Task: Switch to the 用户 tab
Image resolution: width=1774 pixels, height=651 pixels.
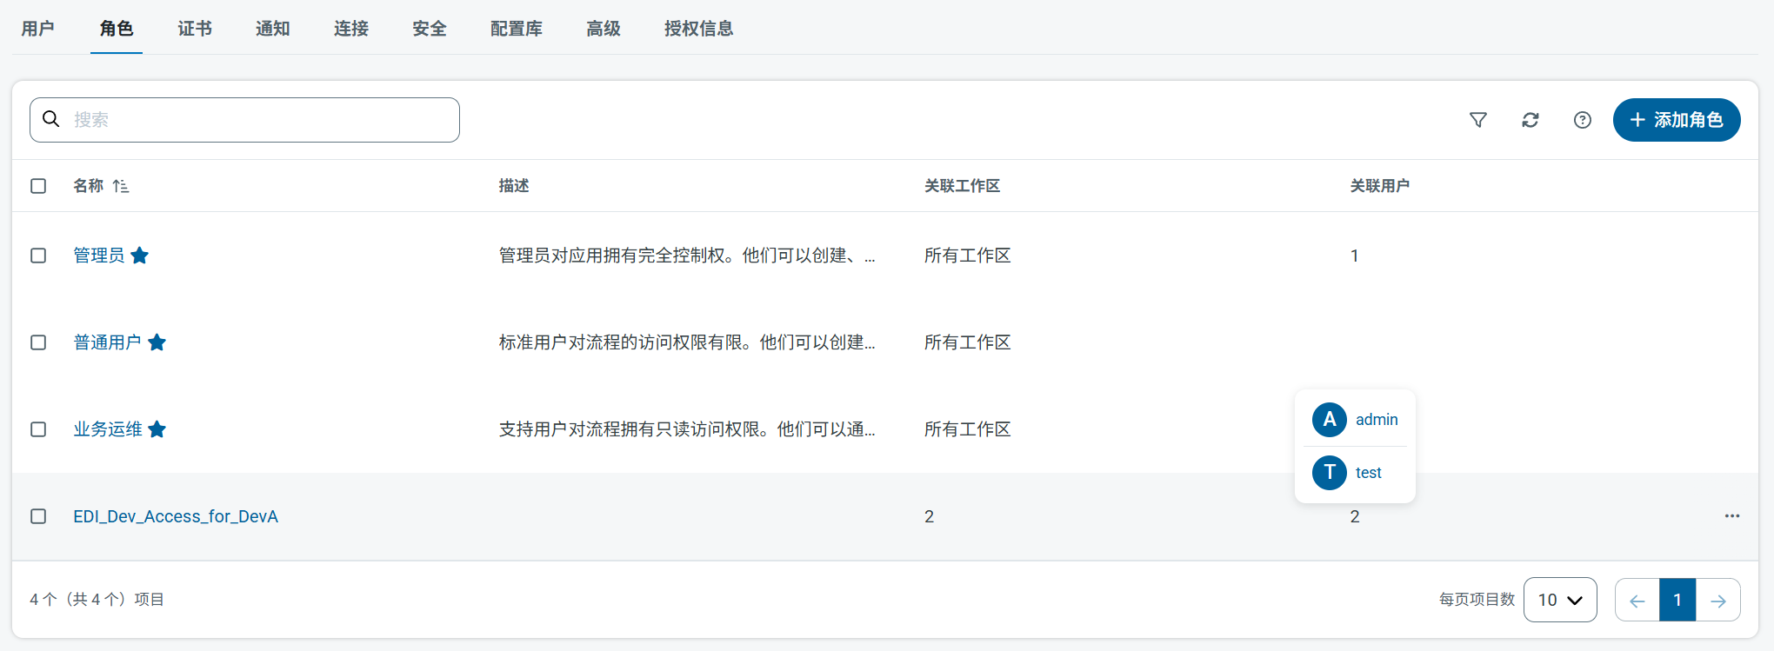Action: pyautogui.click(x=38, y=29)
